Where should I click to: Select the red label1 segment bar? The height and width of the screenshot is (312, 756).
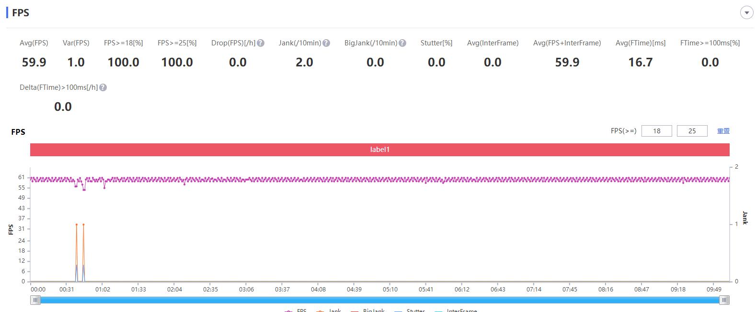point(379,150)
